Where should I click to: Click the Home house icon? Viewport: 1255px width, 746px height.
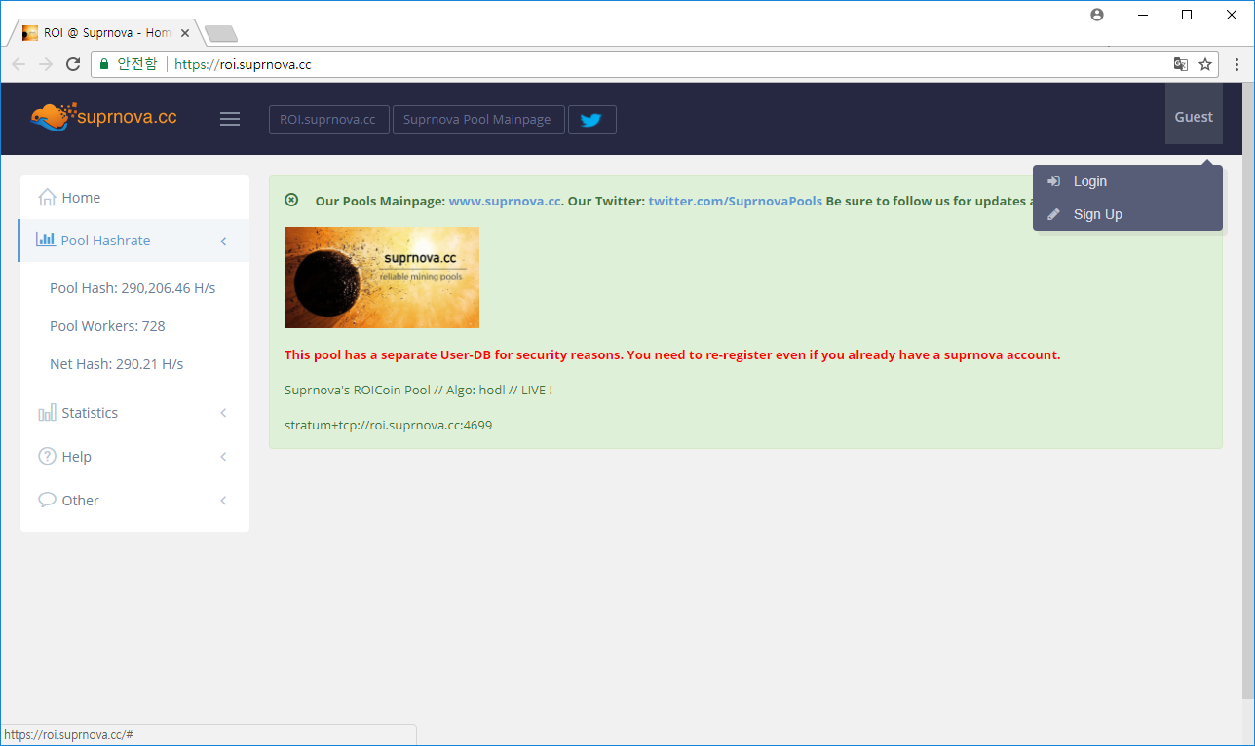click(47, 198)
